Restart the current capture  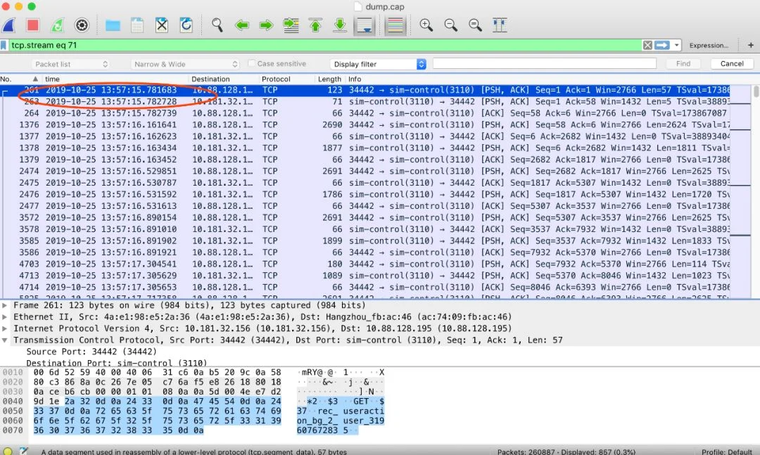(x=57, y=25)
